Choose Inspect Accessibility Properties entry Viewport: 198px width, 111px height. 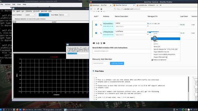pos(166,55)
